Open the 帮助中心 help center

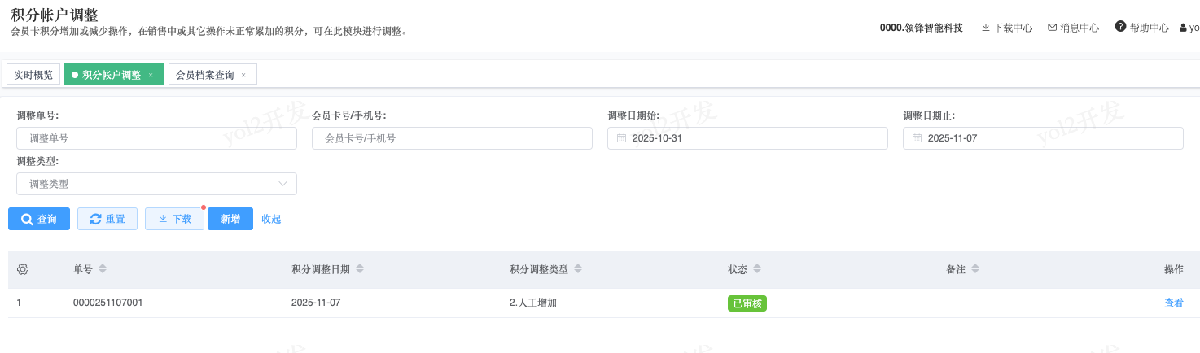click(x=1141, y=28)
